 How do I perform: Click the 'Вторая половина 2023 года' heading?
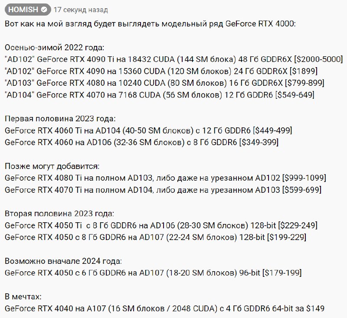coord(59,214)
